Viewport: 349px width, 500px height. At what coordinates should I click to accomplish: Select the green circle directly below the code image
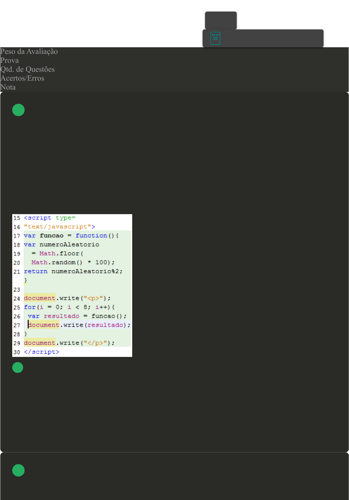pos(18,367)
